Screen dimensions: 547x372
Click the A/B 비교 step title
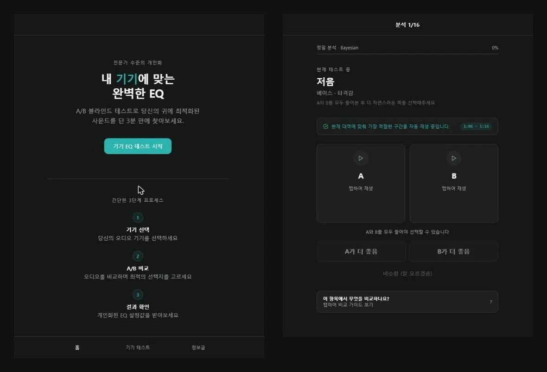click(138, 268)
